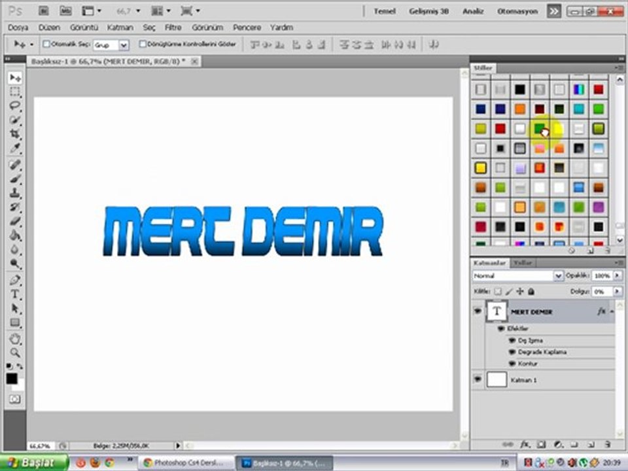Select the Move tool in the toolbox
This screenshot has width=628, height=471.
[15, 78]
